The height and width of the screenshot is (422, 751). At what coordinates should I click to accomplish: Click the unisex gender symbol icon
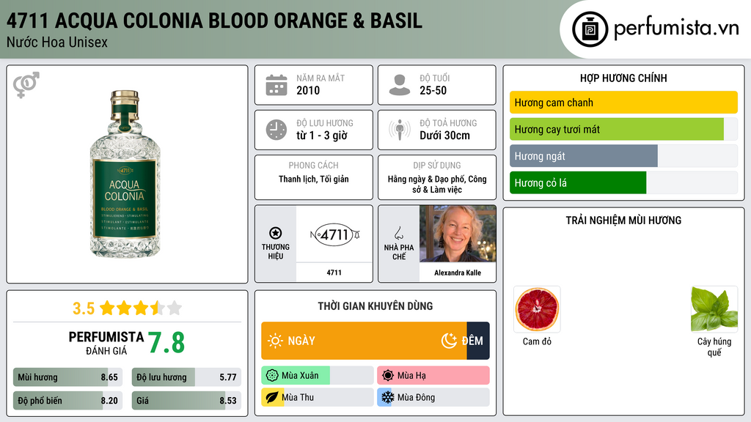tap(26, 85)
